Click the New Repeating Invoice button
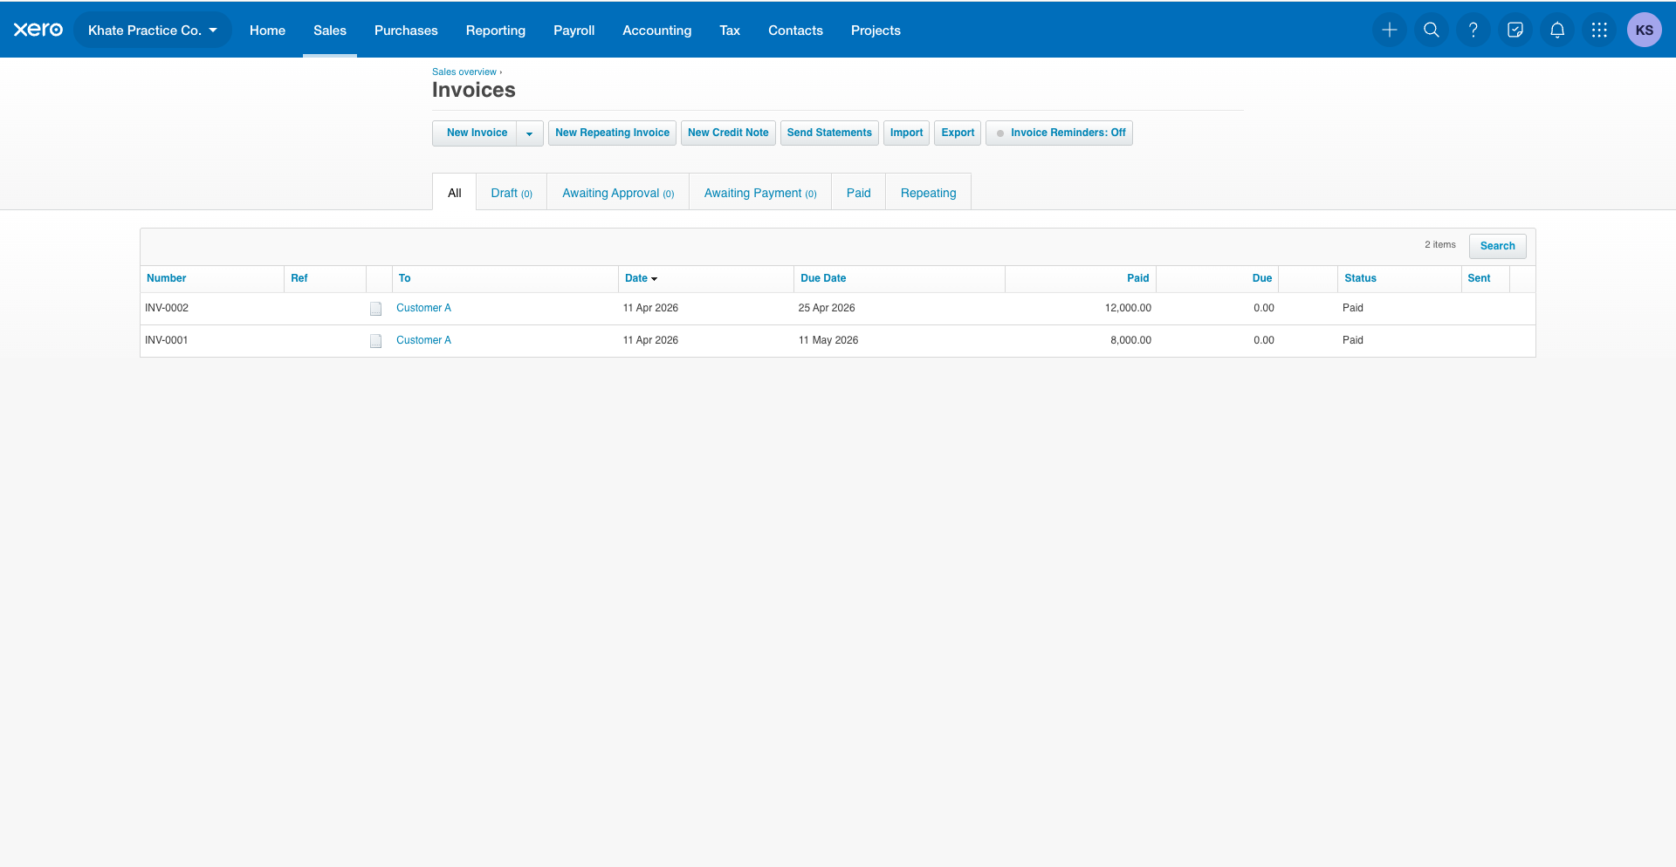This screenshot has width=1676, height=867. (613, 133)
